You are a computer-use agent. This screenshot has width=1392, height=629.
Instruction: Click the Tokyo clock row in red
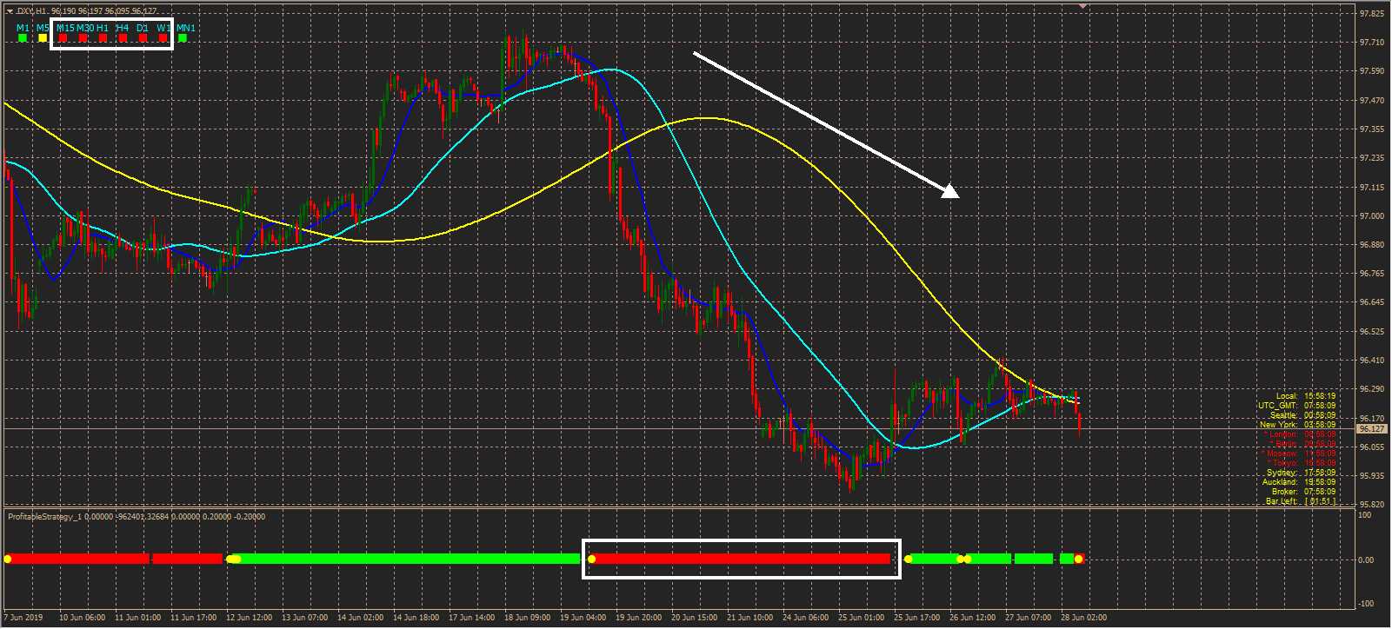(x=1302, y=462)
